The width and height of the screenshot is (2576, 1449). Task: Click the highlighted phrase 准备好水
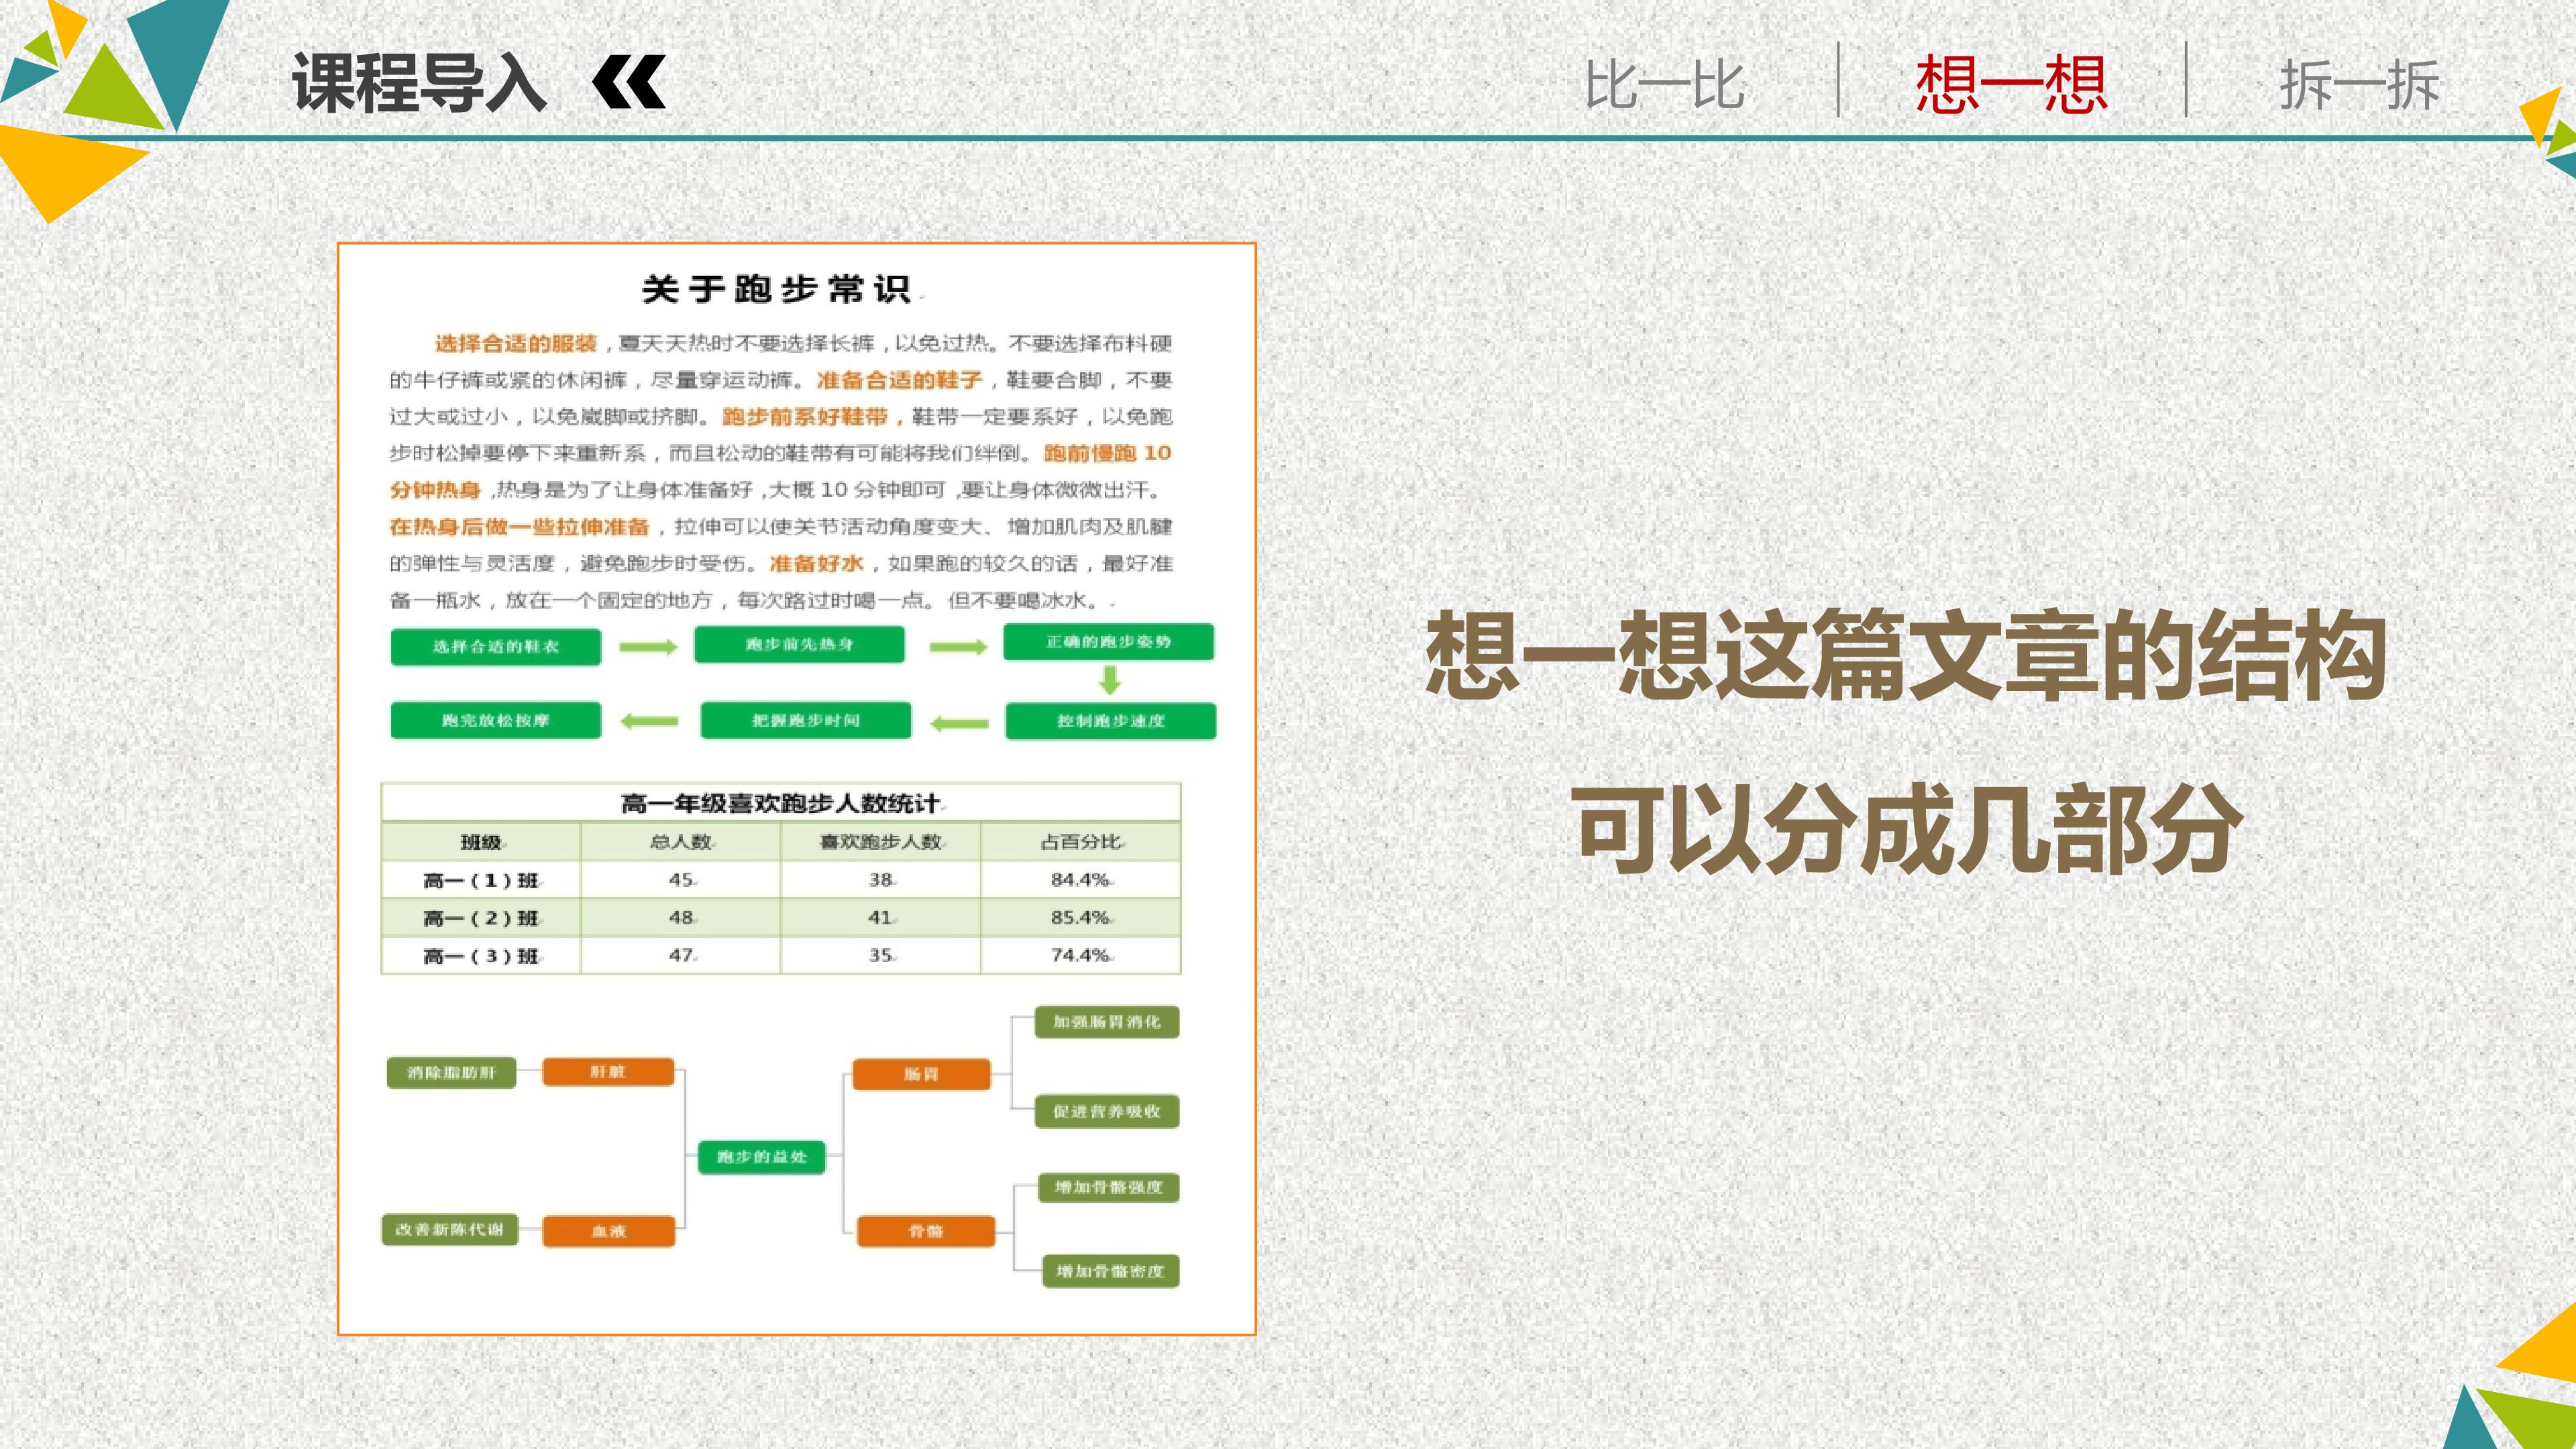click(816, 563)
